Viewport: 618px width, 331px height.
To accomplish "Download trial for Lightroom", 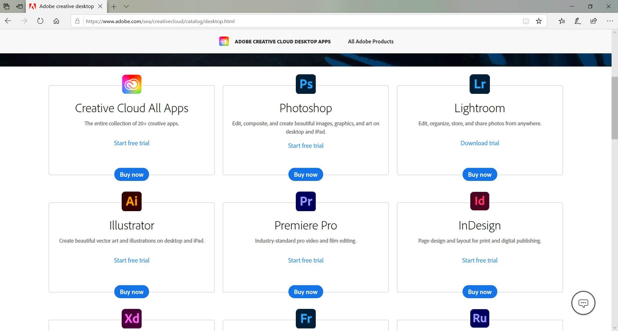I will [480, 143].
